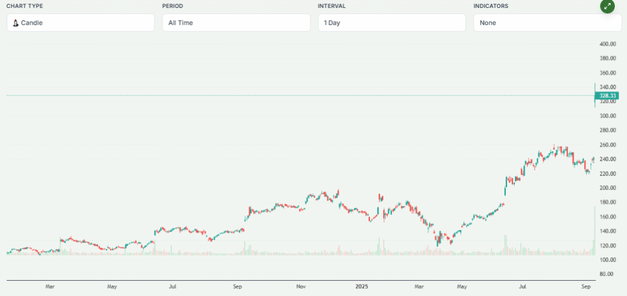Open the Period dropdown set to All Time
Screen dimensions: 627x296
coord(236,23)
